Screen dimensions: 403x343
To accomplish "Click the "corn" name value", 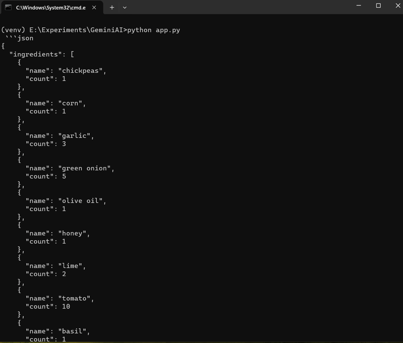I will click(x=70, y=103).
